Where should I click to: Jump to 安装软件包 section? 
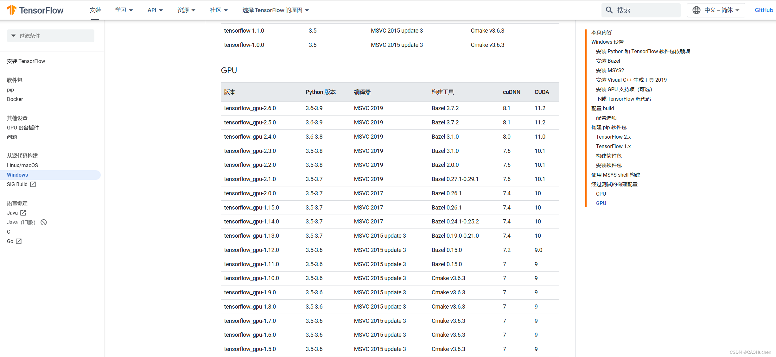[x=608, y=165]
